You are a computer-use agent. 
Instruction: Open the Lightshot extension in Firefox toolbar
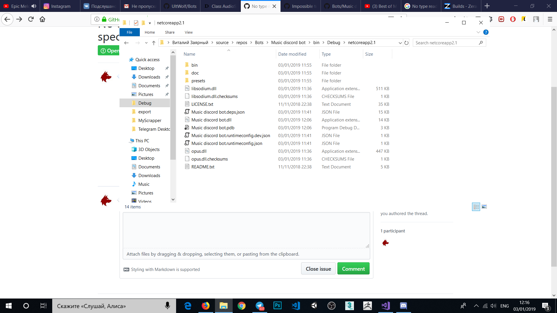(x=524, y=19)
